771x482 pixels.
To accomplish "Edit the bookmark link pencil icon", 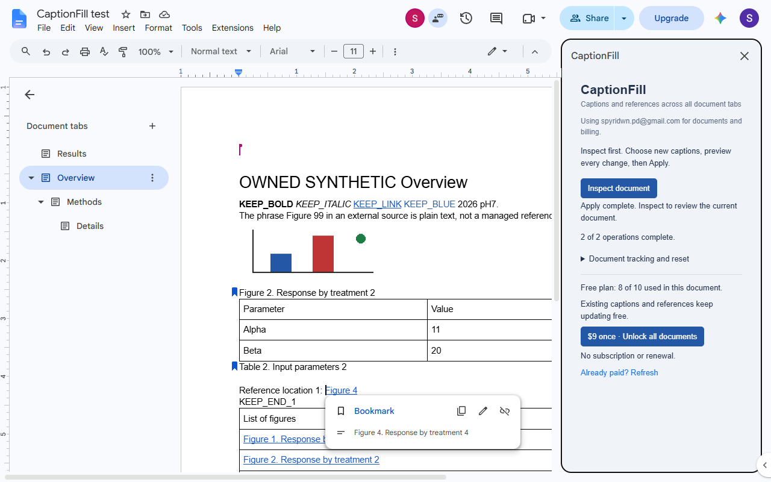I will point(483,411).
